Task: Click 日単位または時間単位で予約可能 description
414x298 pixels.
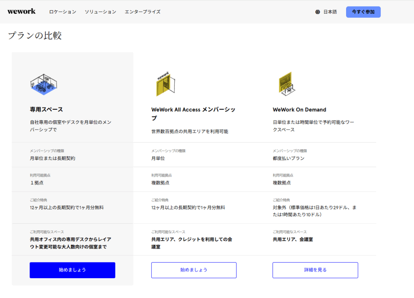Action: [x=313, y=126]
